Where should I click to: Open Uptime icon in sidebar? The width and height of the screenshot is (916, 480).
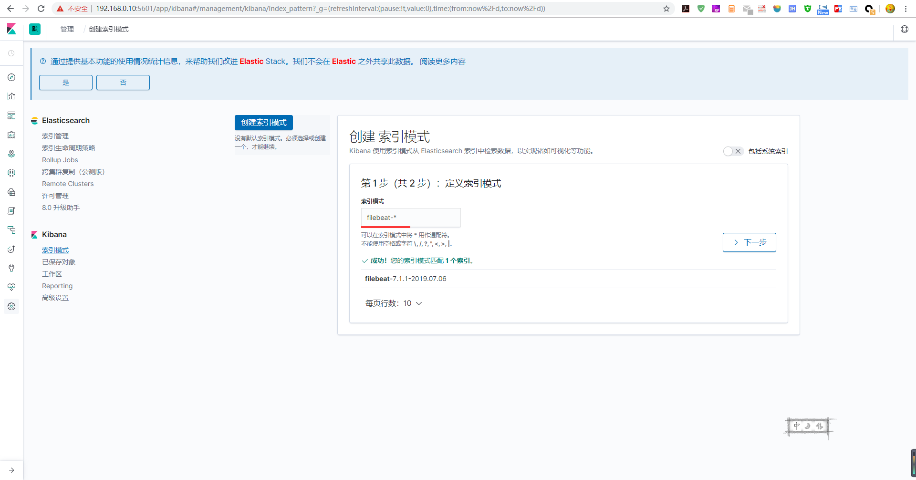(11, 249)
